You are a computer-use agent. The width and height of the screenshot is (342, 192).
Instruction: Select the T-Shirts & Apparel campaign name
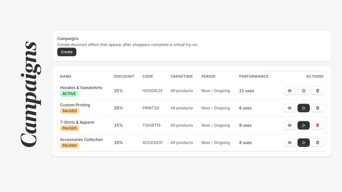(77, 122)
